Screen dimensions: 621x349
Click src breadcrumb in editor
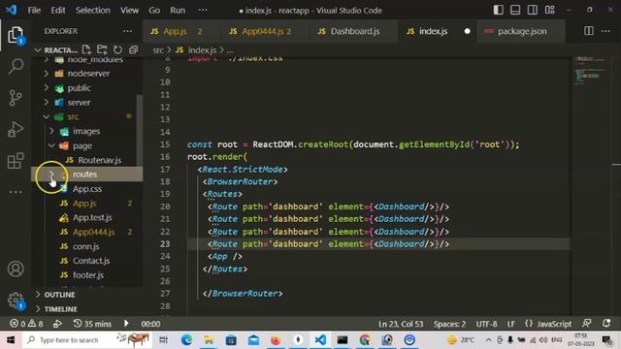158,49
